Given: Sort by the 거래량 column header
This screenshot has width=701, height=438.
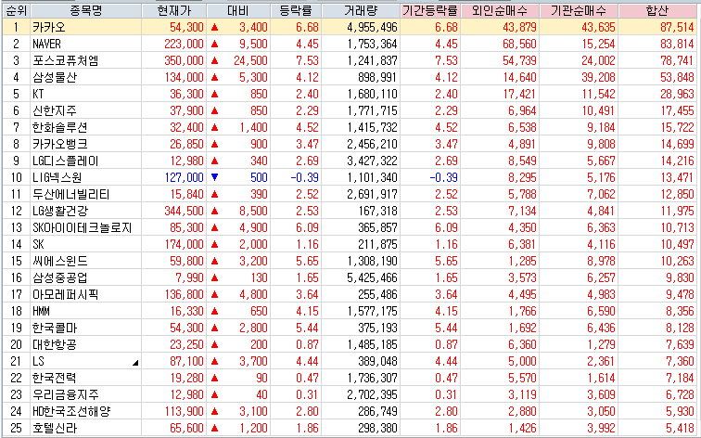Looking at the screenshot, I should pyautogui.click(x=361, y=10).
